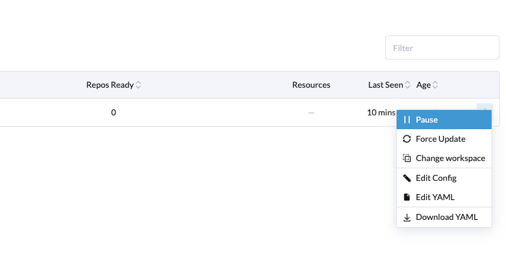Viewport: 506px width, 262px height.
Task: Click the Download YAML arrow icon
Action: point(407,218)
